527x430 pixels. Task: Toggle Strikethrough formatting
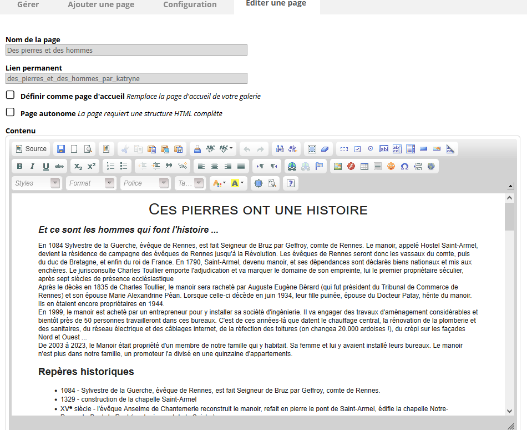click(59, 166)
